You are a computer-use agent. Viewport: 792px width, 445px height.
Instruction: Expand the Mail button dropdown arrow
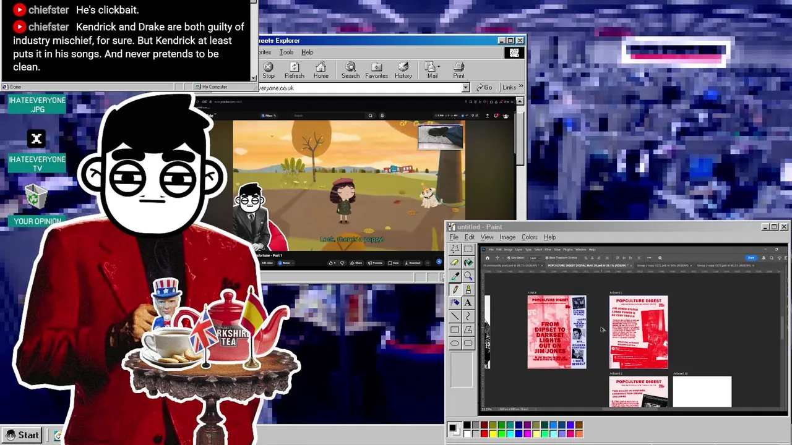tap(439, 67)
